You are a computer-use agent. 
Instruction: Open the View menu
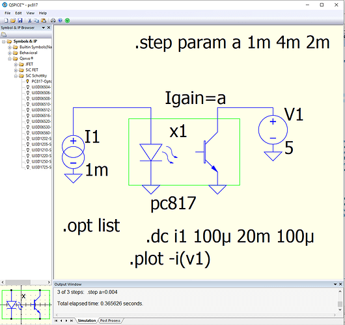[x=30, y=13]
